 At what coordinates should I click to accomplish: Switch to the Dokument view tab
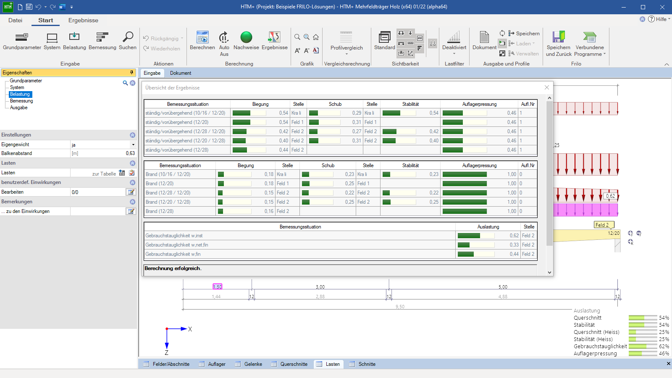[x=181, y=73]
